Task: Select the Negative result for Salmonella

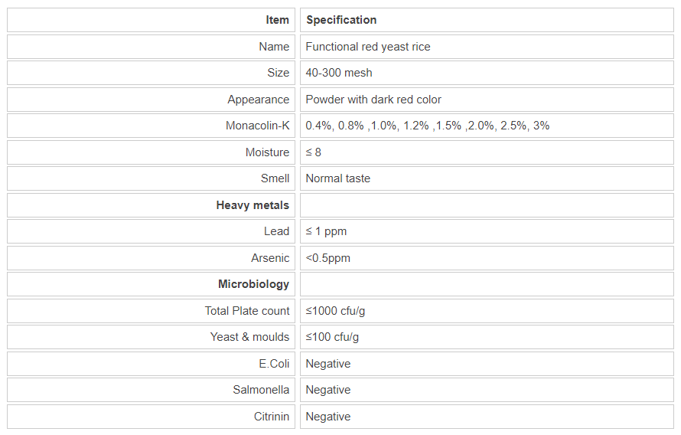Action: (x=327, y=390)
